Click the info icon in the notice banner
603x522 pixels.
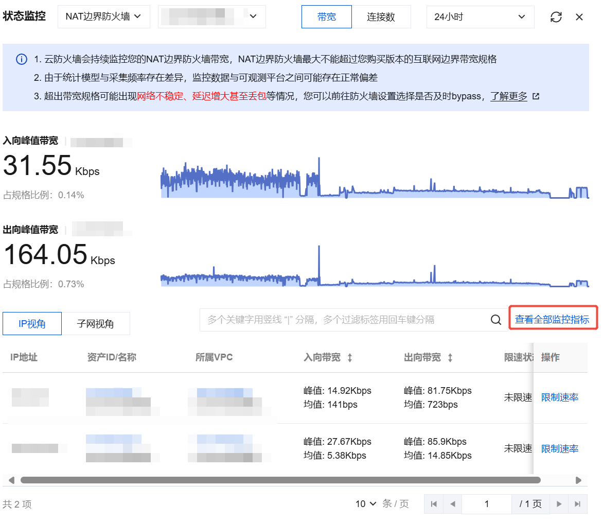pos(21,59)
